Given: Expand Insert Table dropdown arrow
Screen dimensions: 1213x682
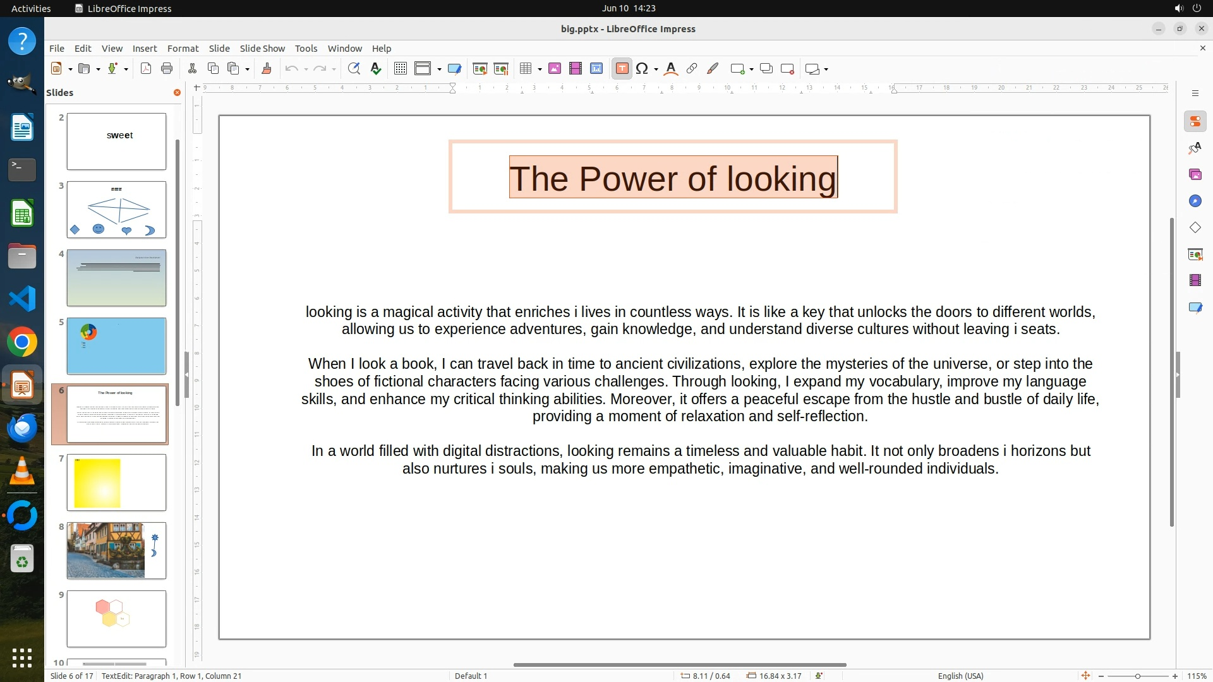Looking at the screenshot, I should [540, 69].
